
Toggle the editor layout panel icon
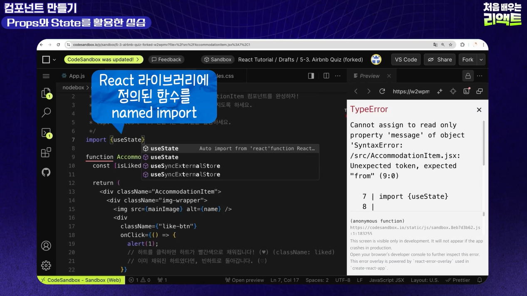[311, 76]
